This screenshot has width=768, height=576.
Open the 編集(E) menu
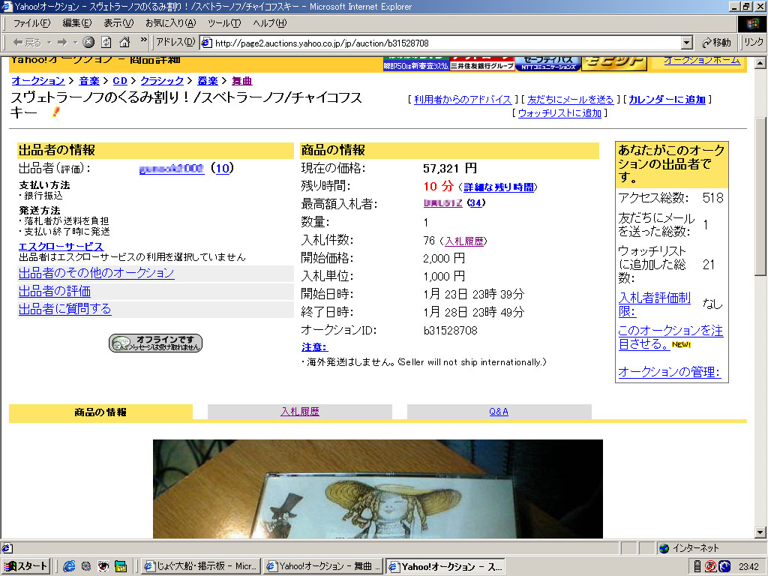coord(77,23)
